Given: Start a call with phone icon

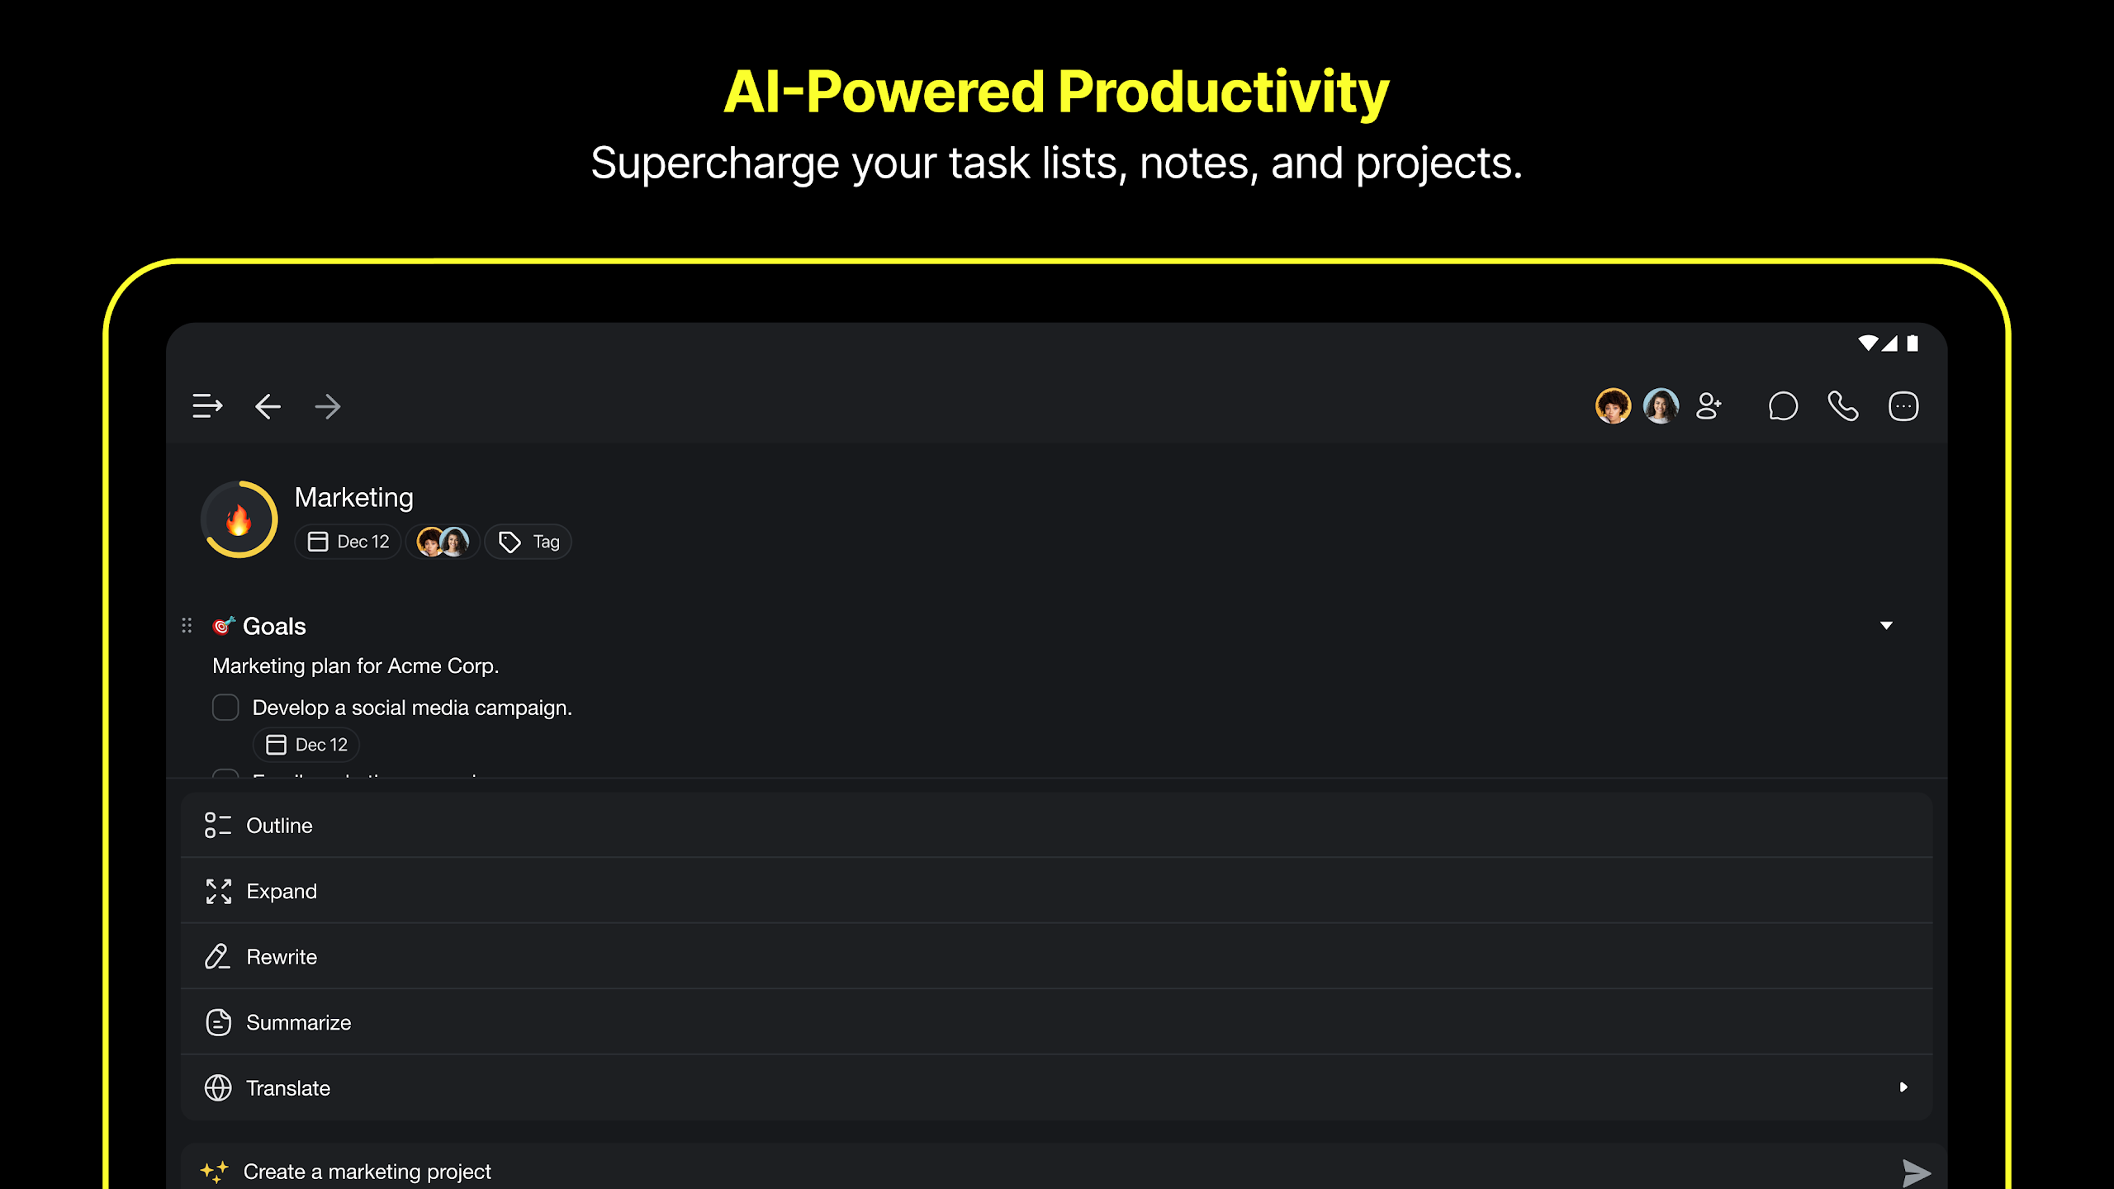Looking at the screenshot, I should pyautogui.click(x=1843, y=406).
